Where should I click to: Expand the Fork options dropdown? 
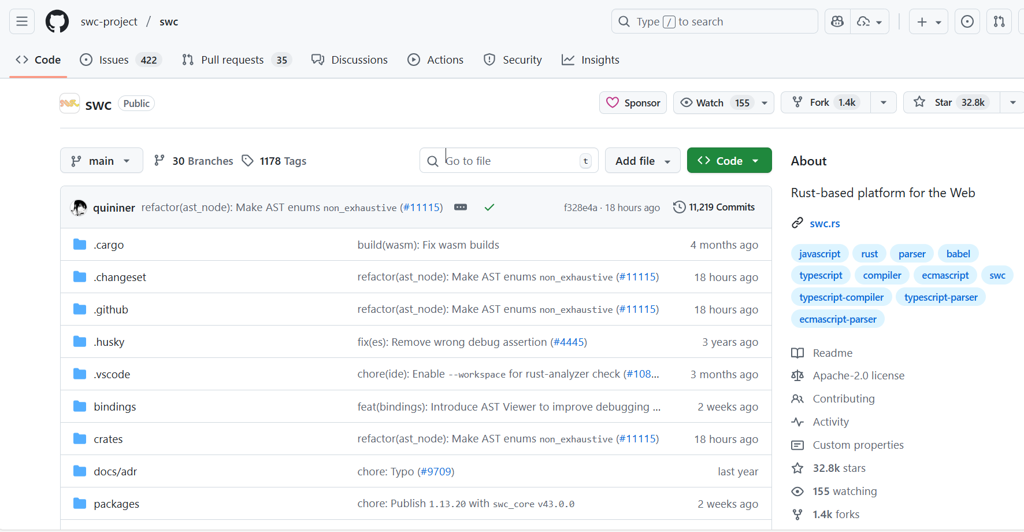click(884, 102)
